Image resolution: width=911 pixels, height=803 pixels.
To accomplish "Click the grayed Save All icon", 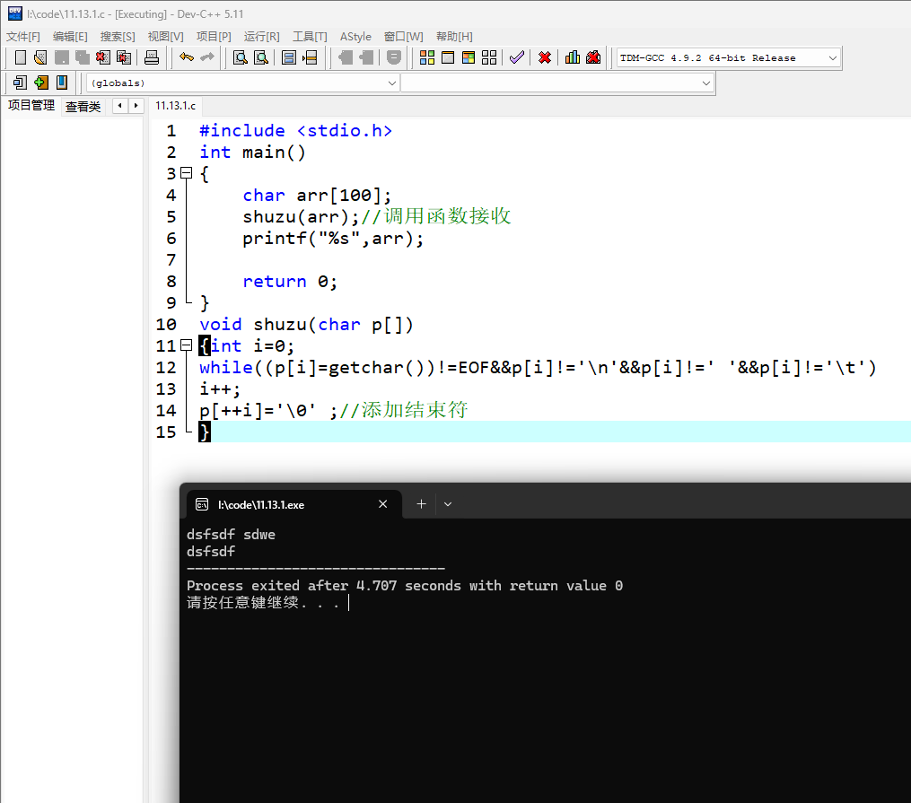I will 82,57.
